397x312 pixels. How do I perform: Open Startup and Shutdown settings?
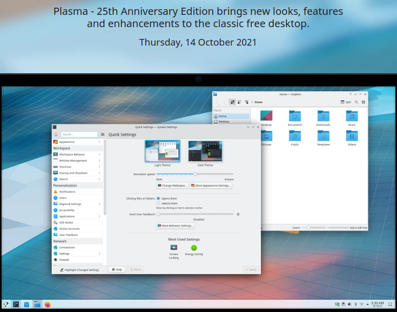77,173
